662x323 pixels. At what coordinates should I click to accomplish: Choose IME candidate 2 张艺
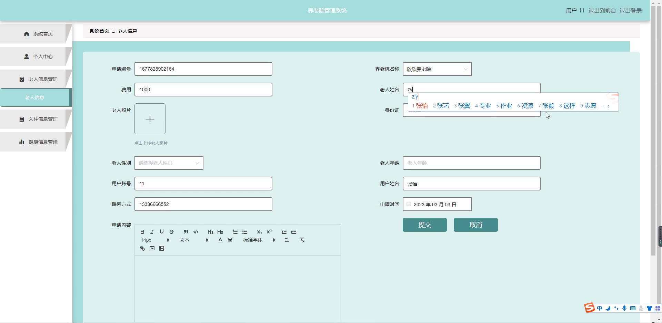(x=441, y=106)
